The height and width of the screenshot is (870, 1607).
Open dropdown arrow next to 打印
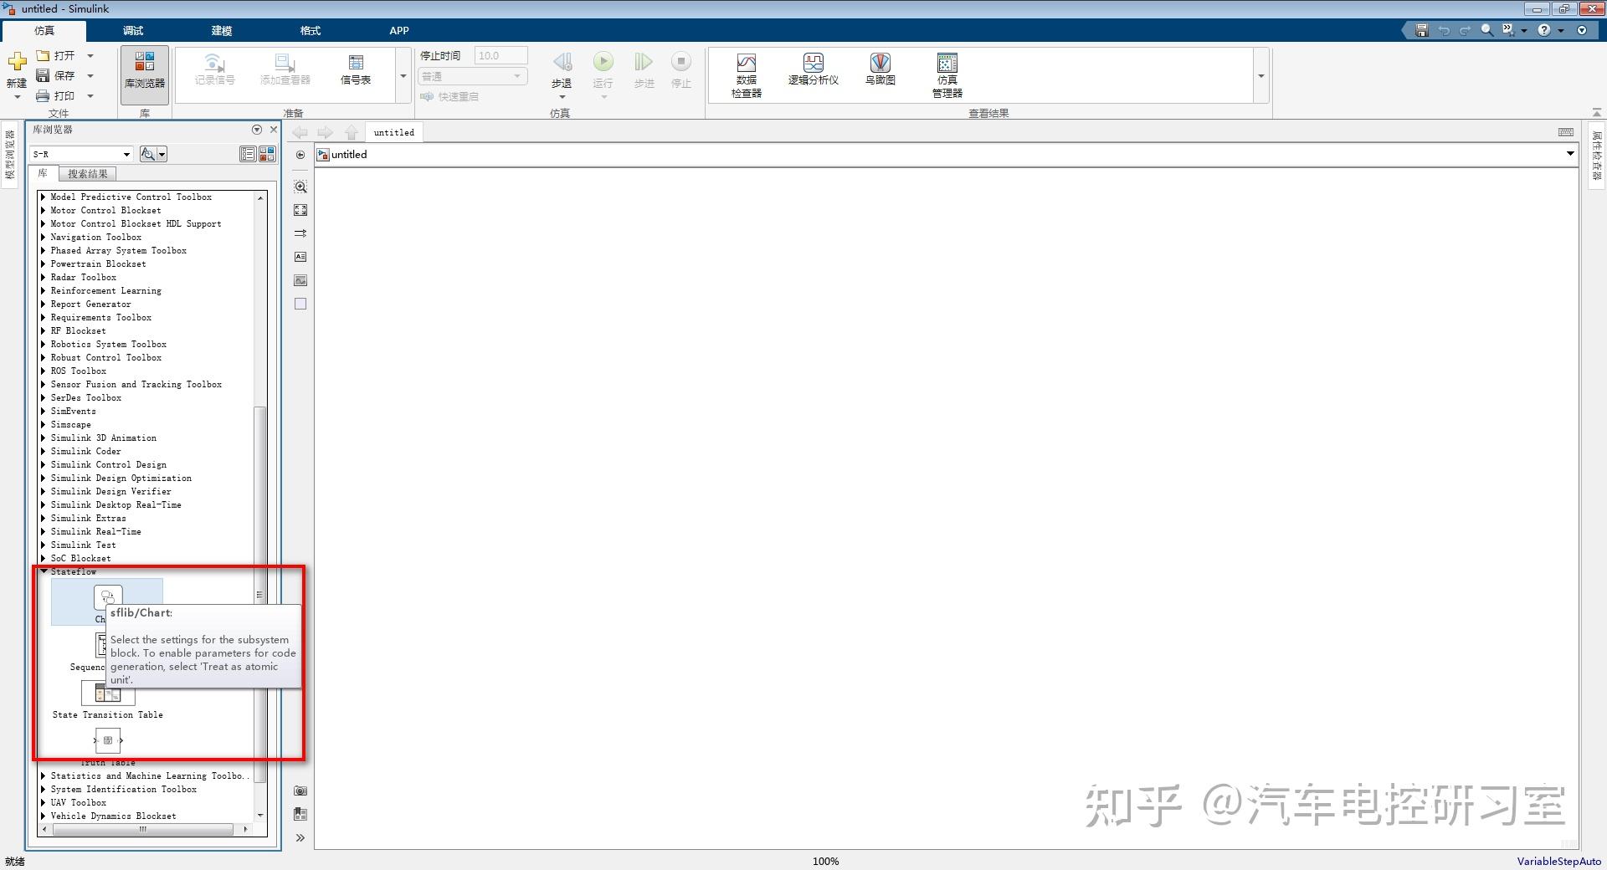coord(90,96)
